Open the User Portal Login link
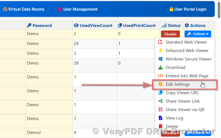This screenshot has height=138, width=221. (x=188, y=9)
